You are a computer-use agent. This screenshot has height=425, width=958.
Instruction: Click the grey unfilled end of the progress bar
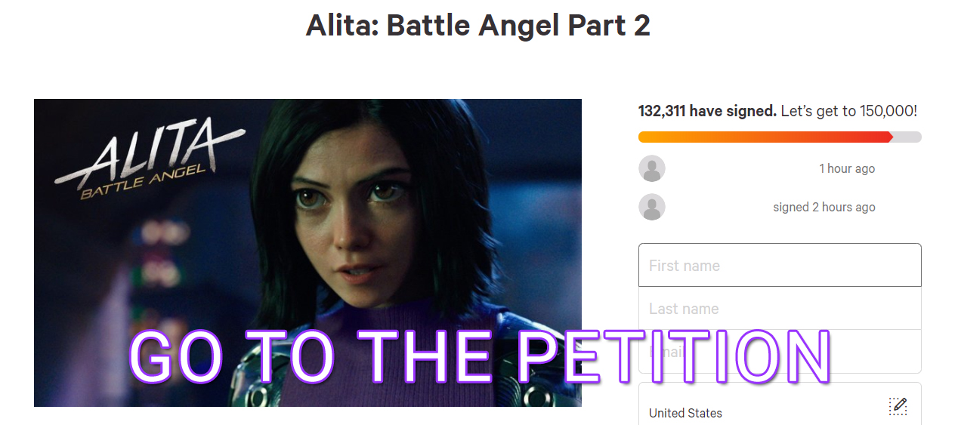tap(907, 137)
